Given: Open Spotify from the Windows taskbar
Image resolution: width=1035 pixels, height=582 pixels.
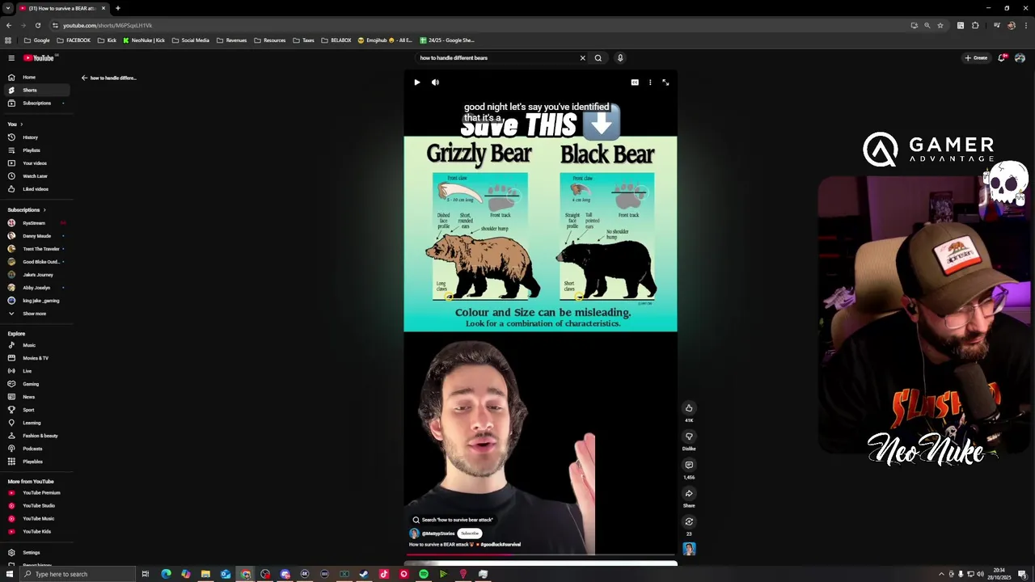Looking at the screenshot, I should click(424, 574).
